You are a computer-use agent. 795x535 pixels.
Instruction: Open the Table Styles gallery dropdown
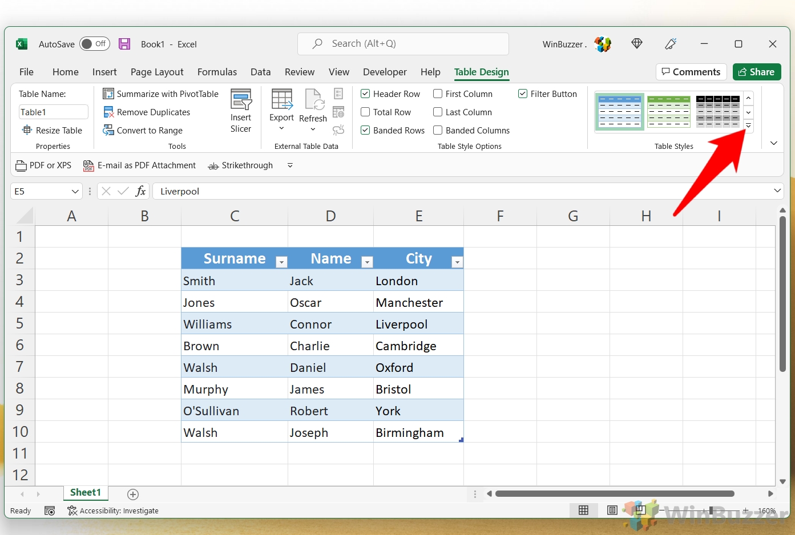point(748,126)
